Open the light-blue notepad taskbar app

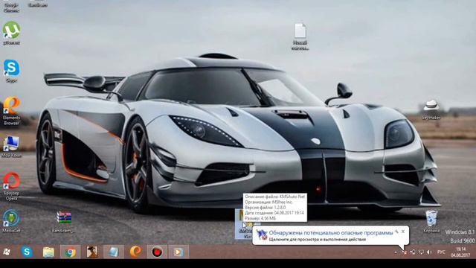tap(114, 252)
